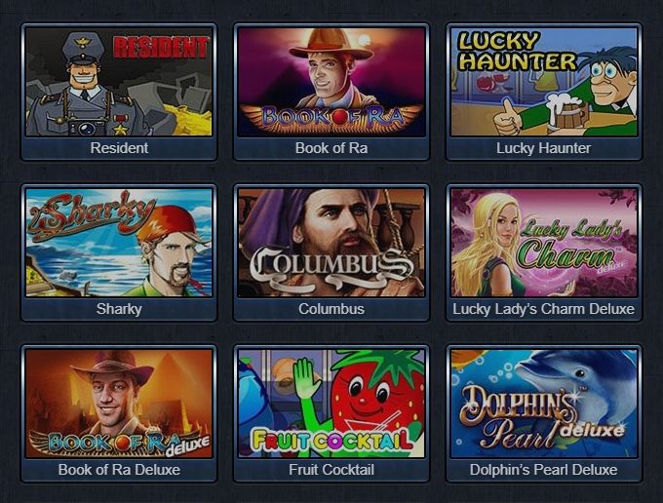
Task: Open the Resident game thumbnail
Action: [x=119, y=82]
